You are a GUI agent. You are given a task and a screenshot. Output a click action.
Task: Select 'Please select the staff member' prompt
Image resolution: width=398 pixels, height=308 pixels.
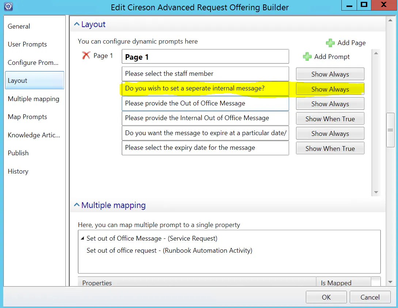point(205,74)
